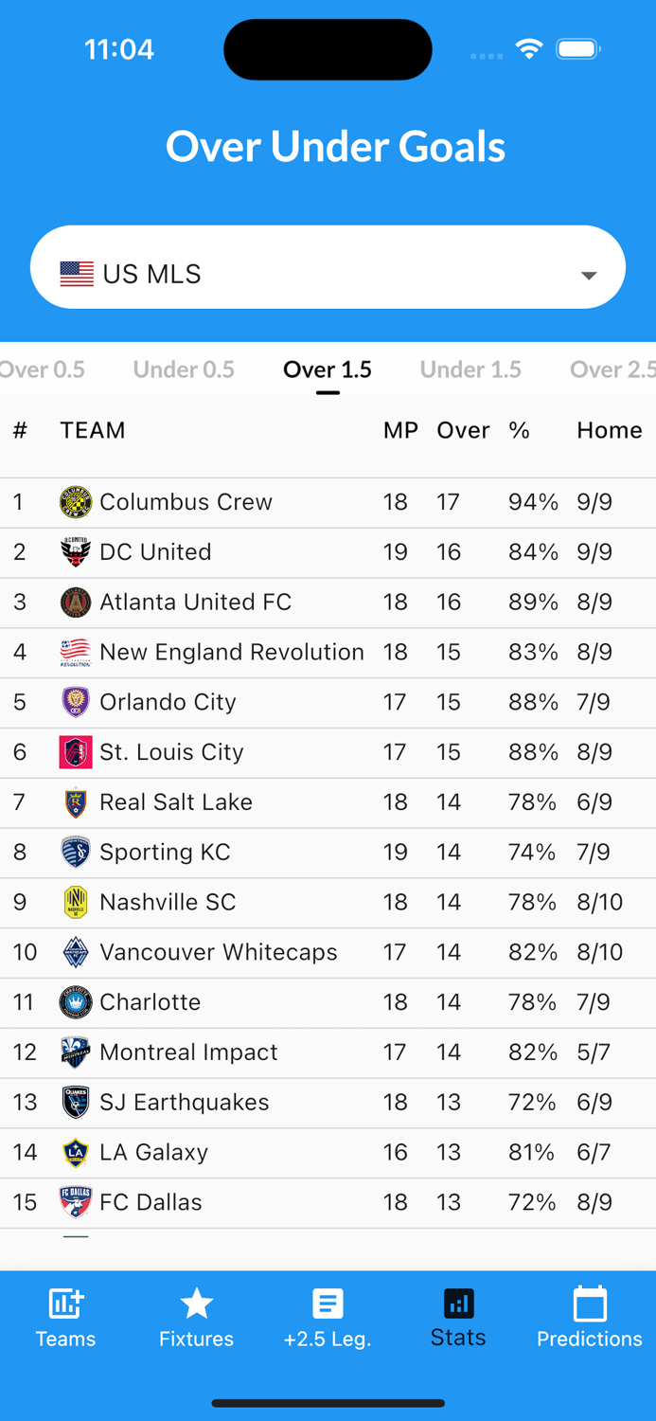Tap the Nashville SC team crest

(x=76, y=902)
